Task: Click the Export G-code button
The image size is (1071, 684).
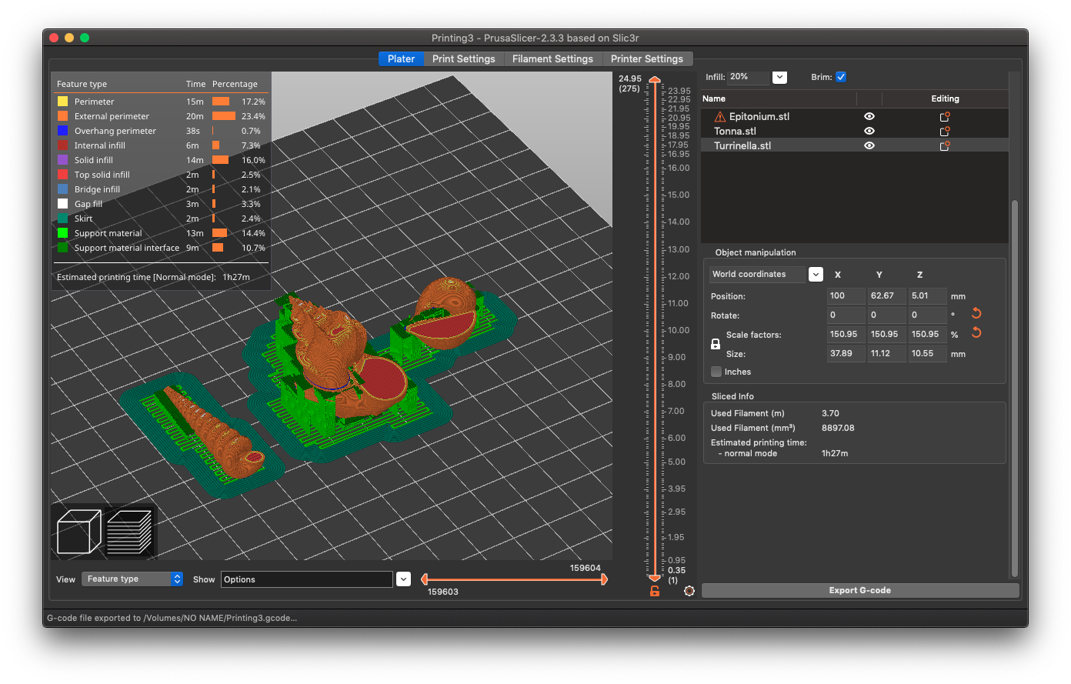Action: 859,590
